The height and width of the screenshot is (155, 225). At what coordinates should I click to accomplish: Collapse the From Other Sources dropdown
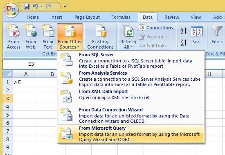70,37
